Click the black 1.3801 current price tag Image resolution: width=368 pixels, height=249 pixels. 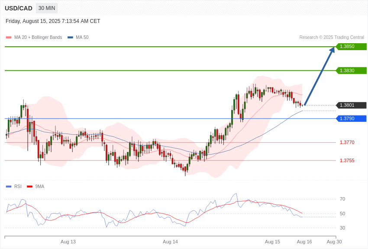pyautogui.click(x=352, y=105)
